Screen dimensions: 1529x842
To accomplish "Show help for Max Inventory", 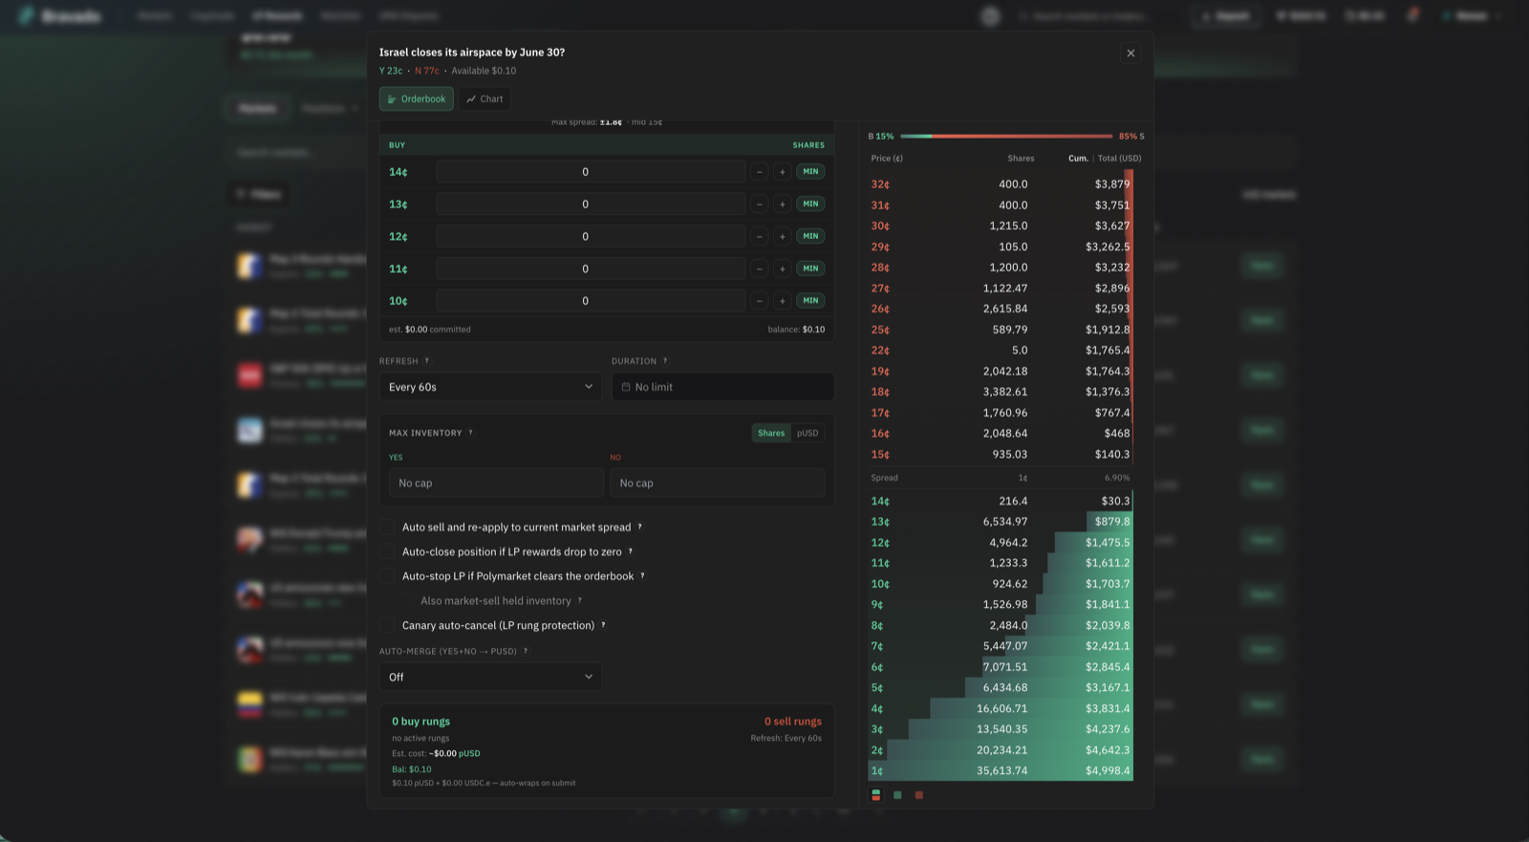I will (470, 433).
